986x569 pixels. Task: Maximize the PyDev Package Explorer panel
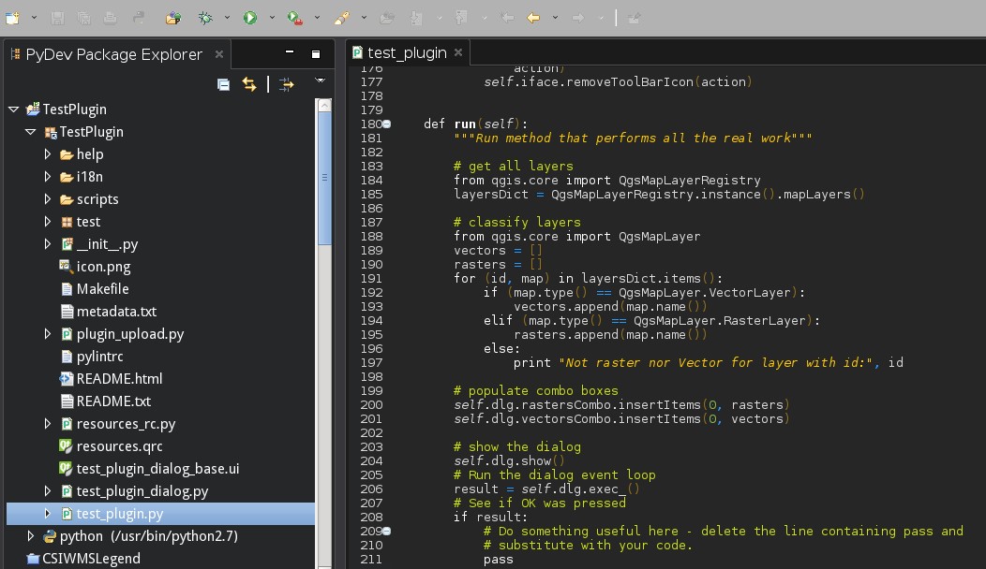pyautogui.click(x=316, y=54)
